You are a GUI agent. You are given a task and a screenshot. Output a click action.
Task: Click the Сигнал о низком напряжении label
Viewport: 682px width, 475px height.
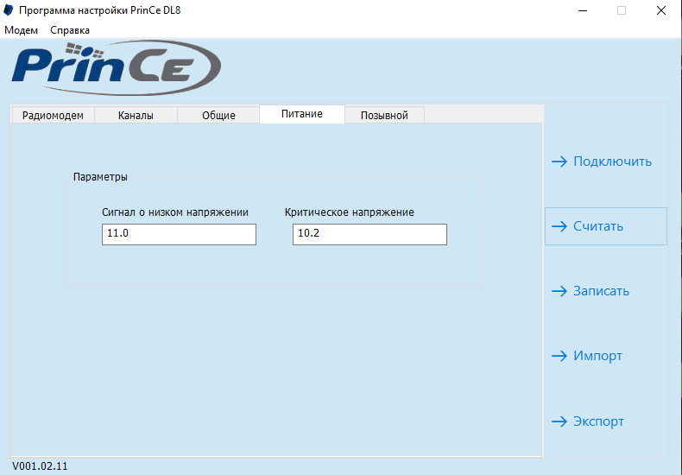(x=175, y=212)
